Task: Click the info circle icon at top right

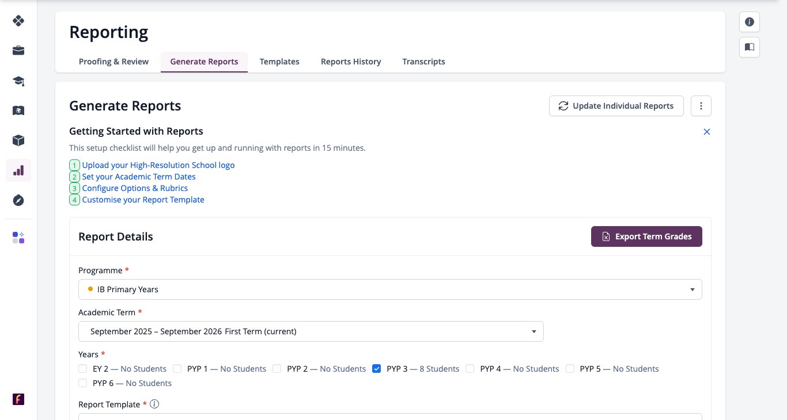Action: tap(750, 22)
